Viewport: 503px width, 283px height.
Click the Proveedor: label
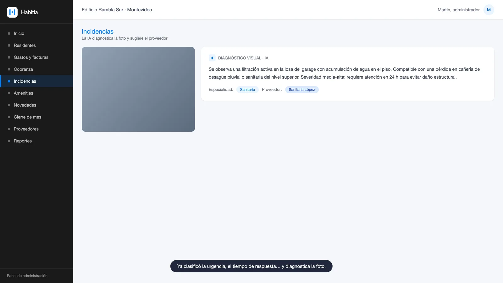(272, 90)
